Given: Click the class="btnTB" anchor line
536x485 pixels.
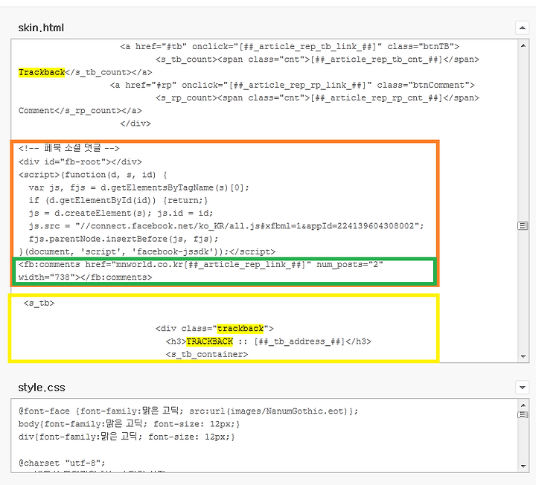Looking at the screenshot, I should tap(290, 46).
